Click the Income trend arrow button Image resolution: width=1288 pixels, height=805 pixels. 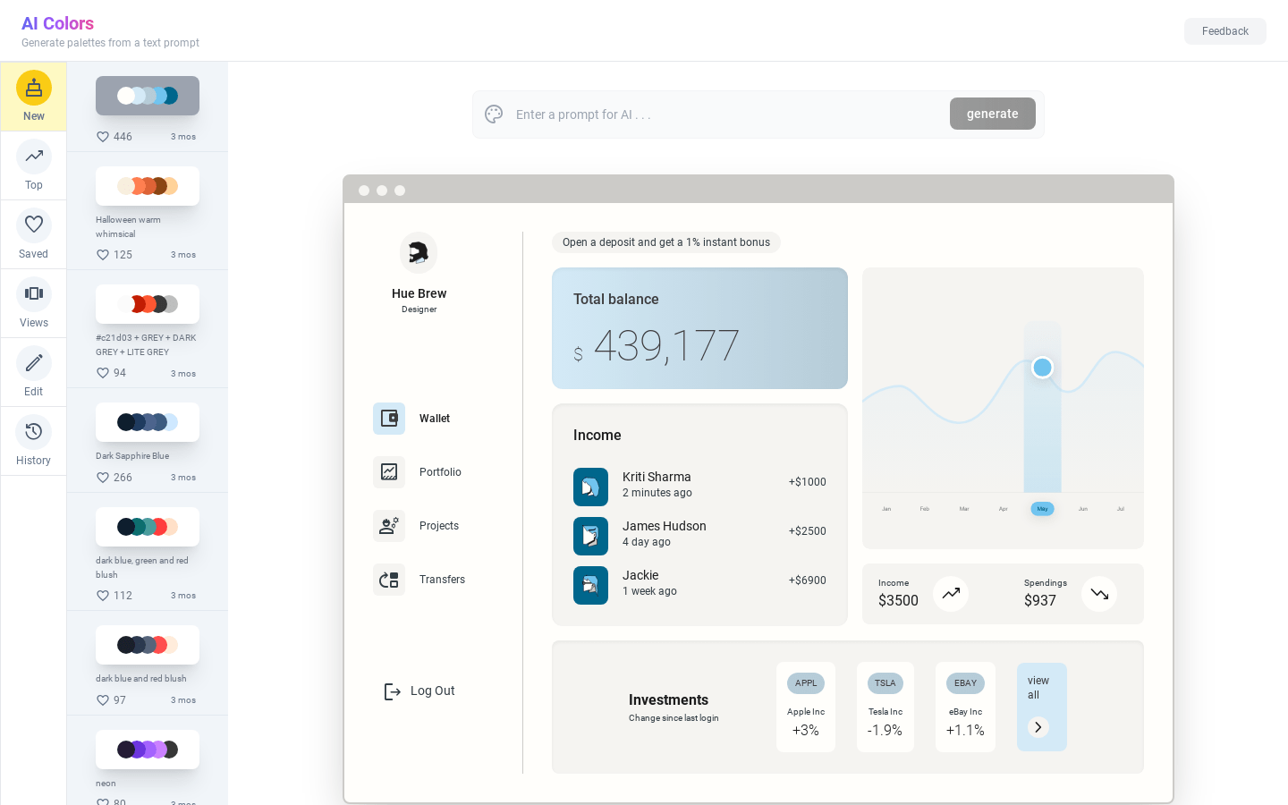click(951, 594)
